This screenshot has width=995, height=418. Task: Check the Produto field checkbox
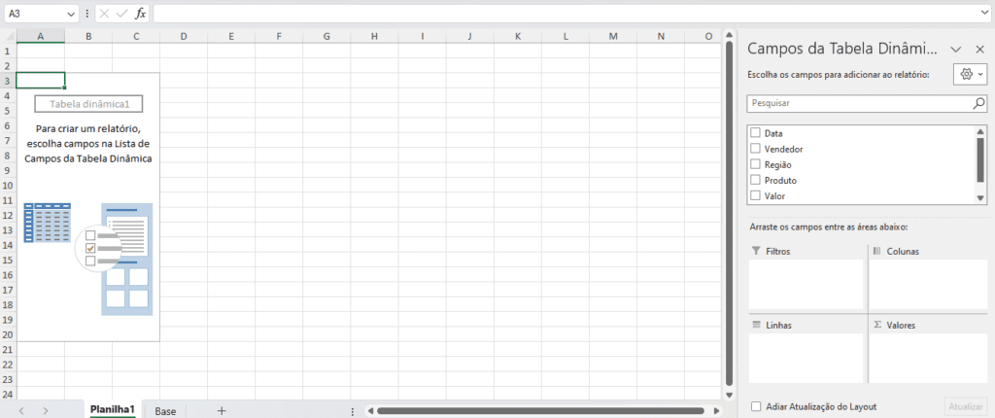755,180
